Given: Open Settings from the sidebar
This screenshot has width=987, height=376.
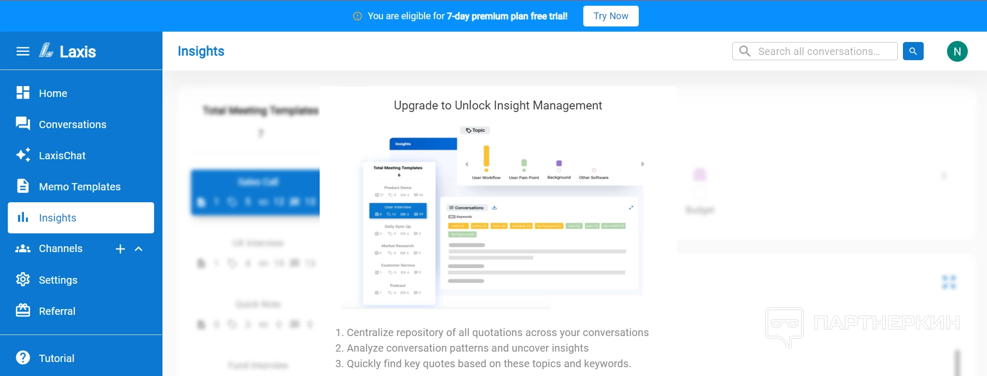Looking at the screenshot, I should (x=81, y=280).
